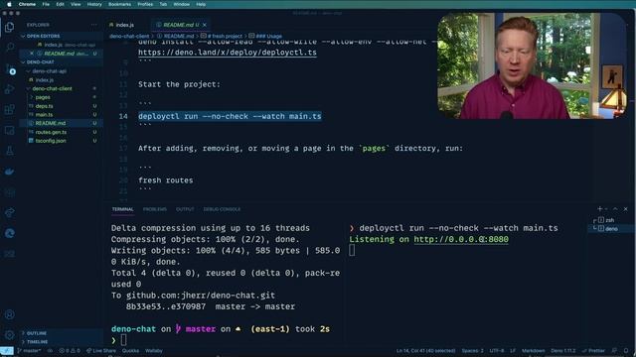Click the deno-chat-client breadcrumb
Image resolution: width=636 pixels, height=357 pixels.
coord(129,36)
